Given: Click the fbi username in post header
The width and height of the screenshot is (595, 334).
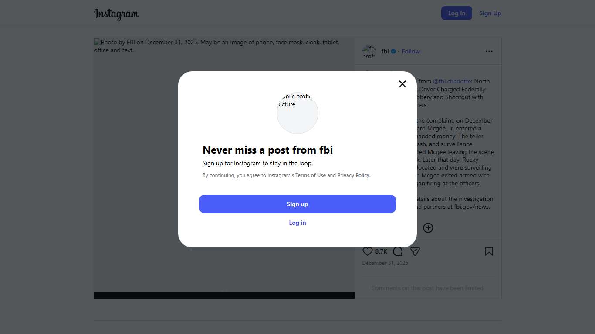Looking at the screenshot, I should [x=385, y=51].
